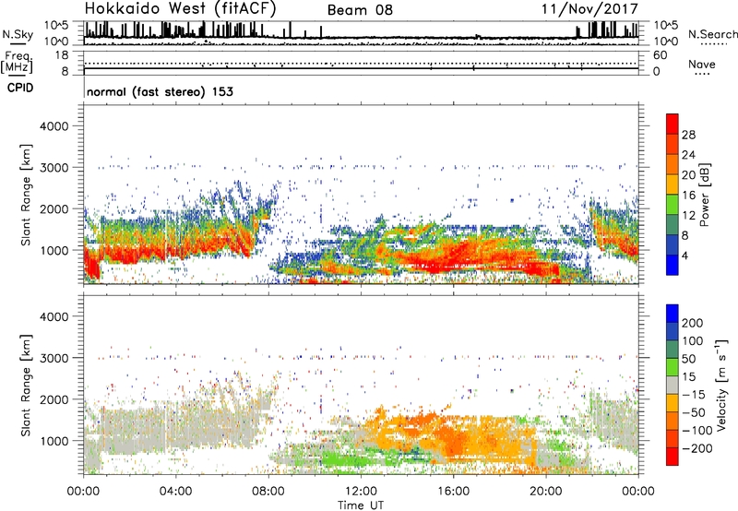Viewport: 738px width, 511px height.
Task: Click the 'Velocity [m s-1]' colorbar label
Action: pyautogui.click(x=720, y=385)
